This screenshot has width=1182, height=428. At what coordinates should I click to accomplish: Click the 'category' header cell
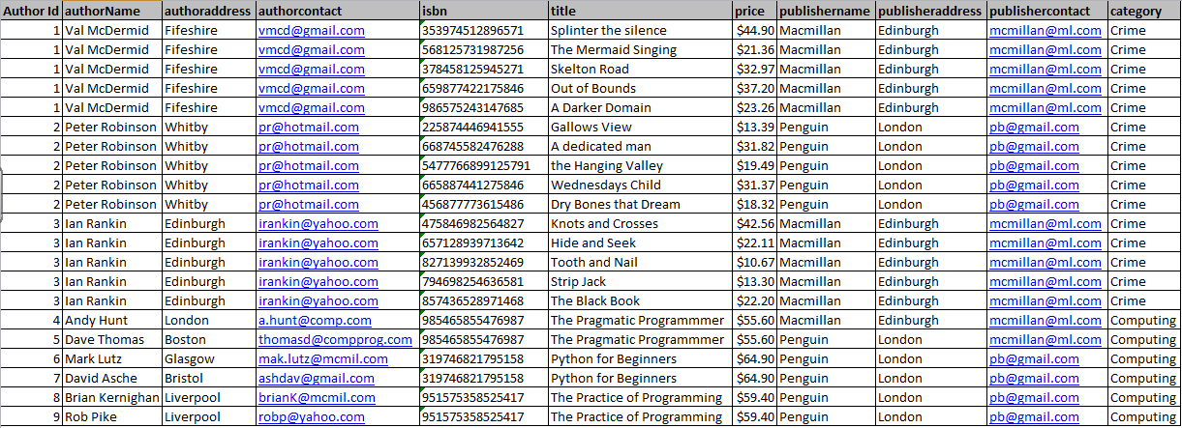[x=1144, y=11]
